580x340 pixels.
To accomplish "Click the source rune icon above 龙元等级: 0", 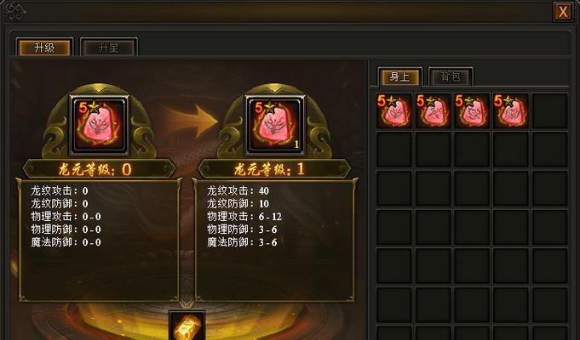I will (99, 125).
